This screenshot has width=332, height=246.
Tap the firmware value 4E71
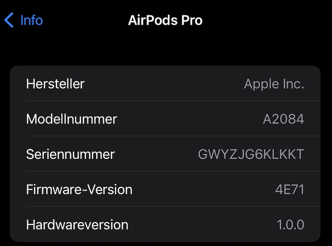pos(289,189)
